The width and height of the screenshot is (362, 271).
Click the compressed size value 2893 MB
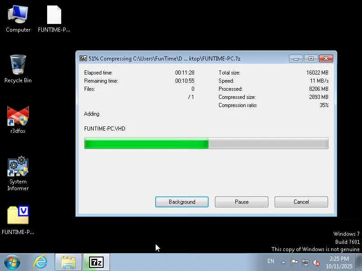click(x=319, y=97)
